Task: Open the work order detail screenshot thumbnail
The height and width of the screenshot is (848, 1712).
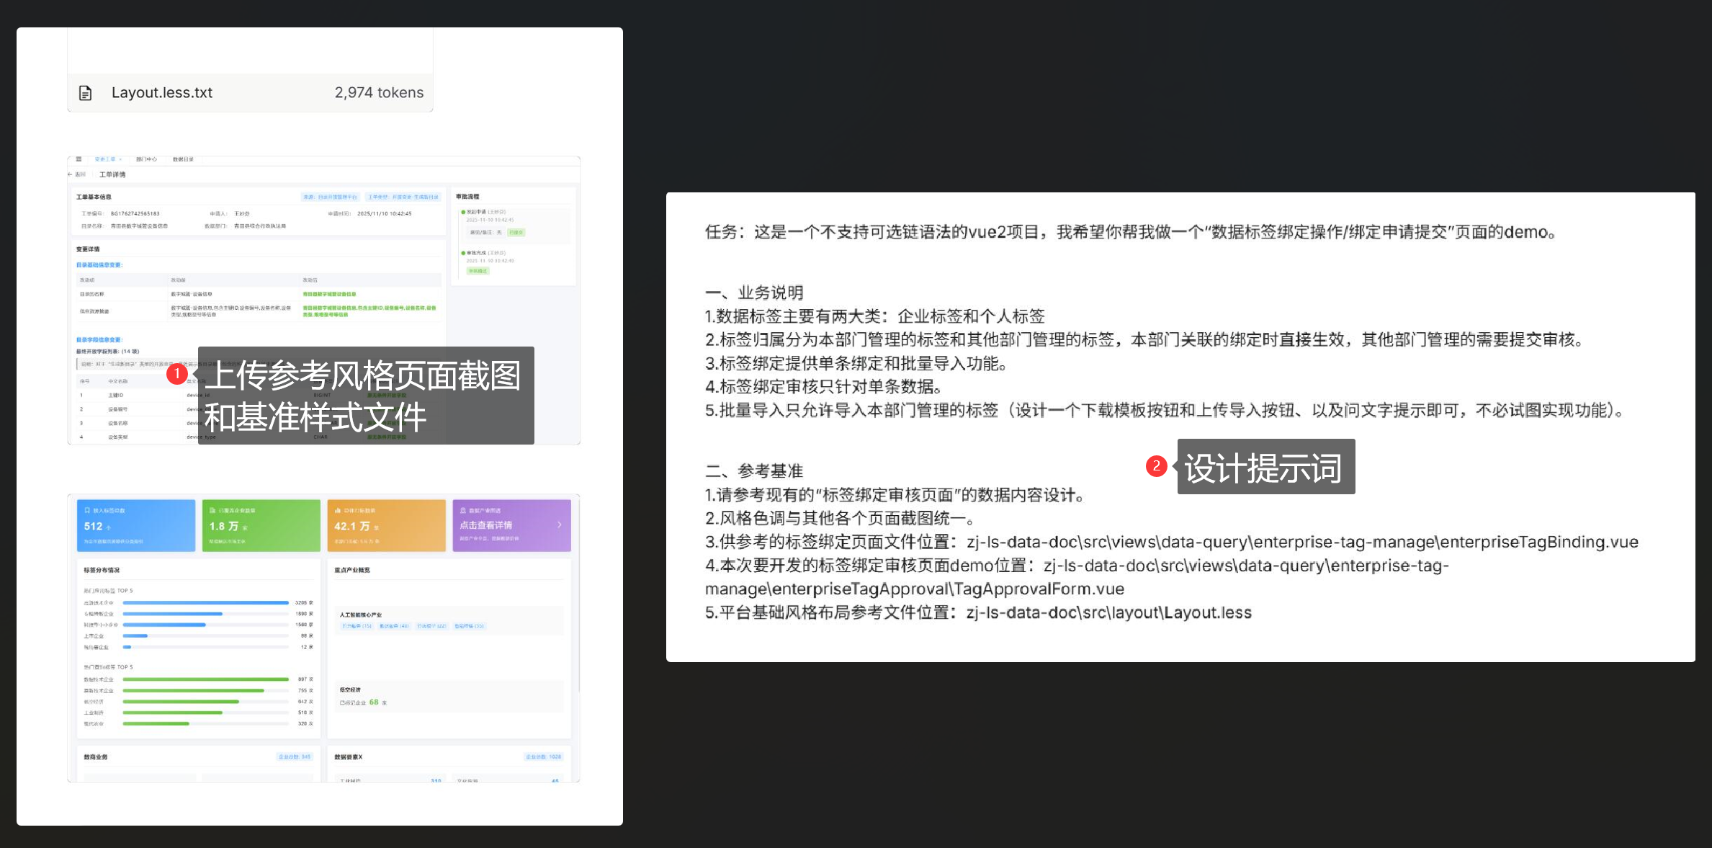Action: pyautogui.click(x=323, y=274)
